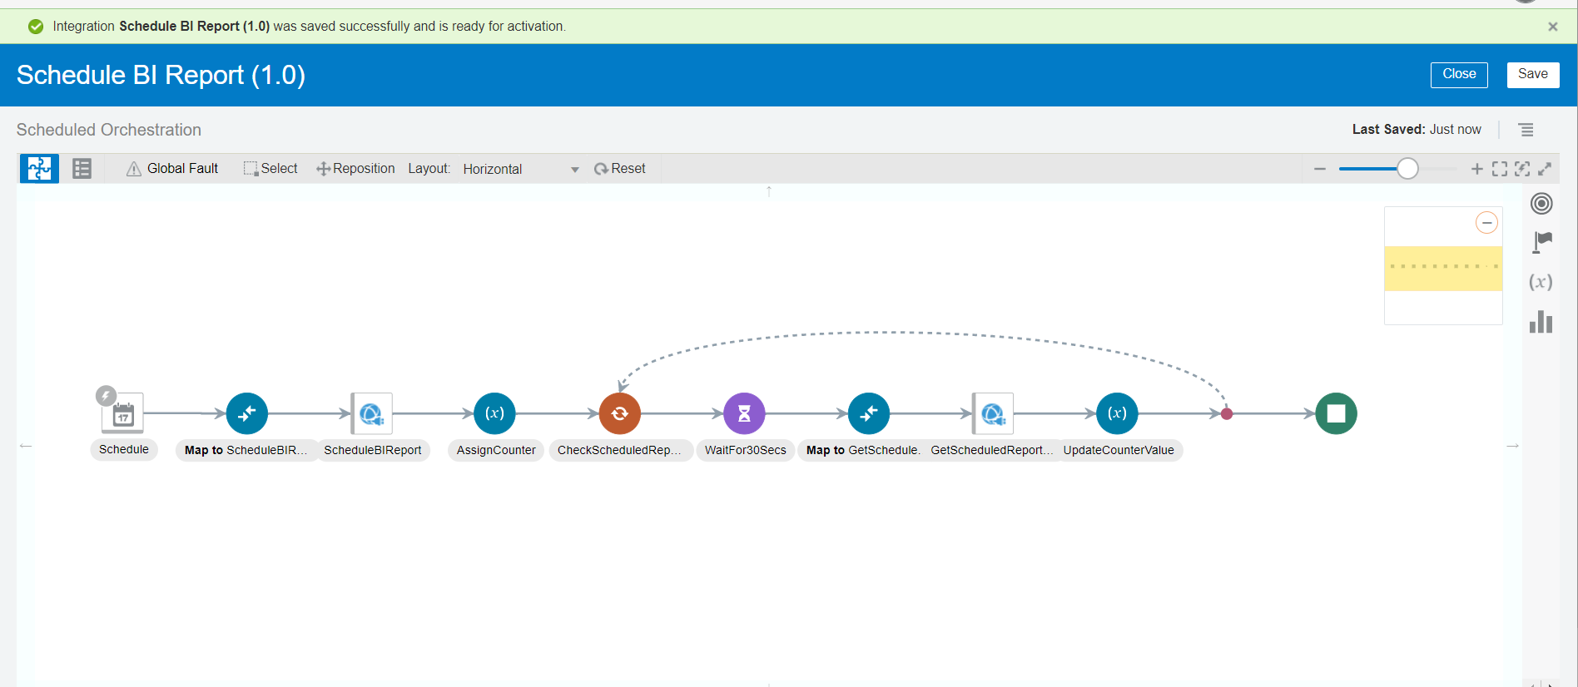
Task: Switch to pseudo list view
Action: point(82,169)
